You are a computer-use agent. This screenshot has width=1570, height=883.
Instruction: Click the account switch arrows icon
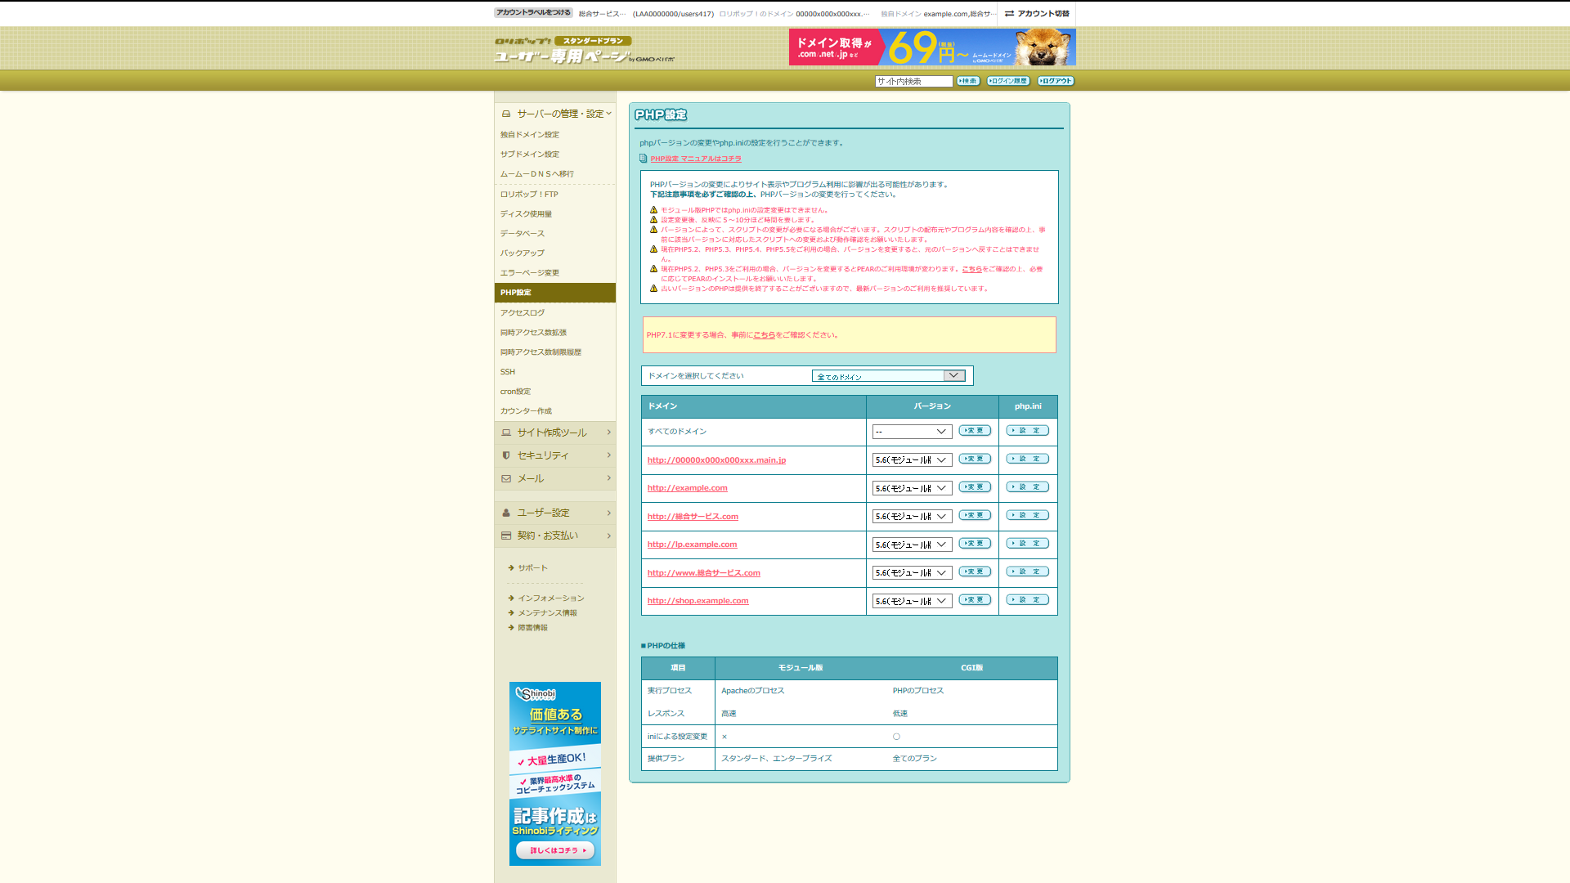[1009, 13]
